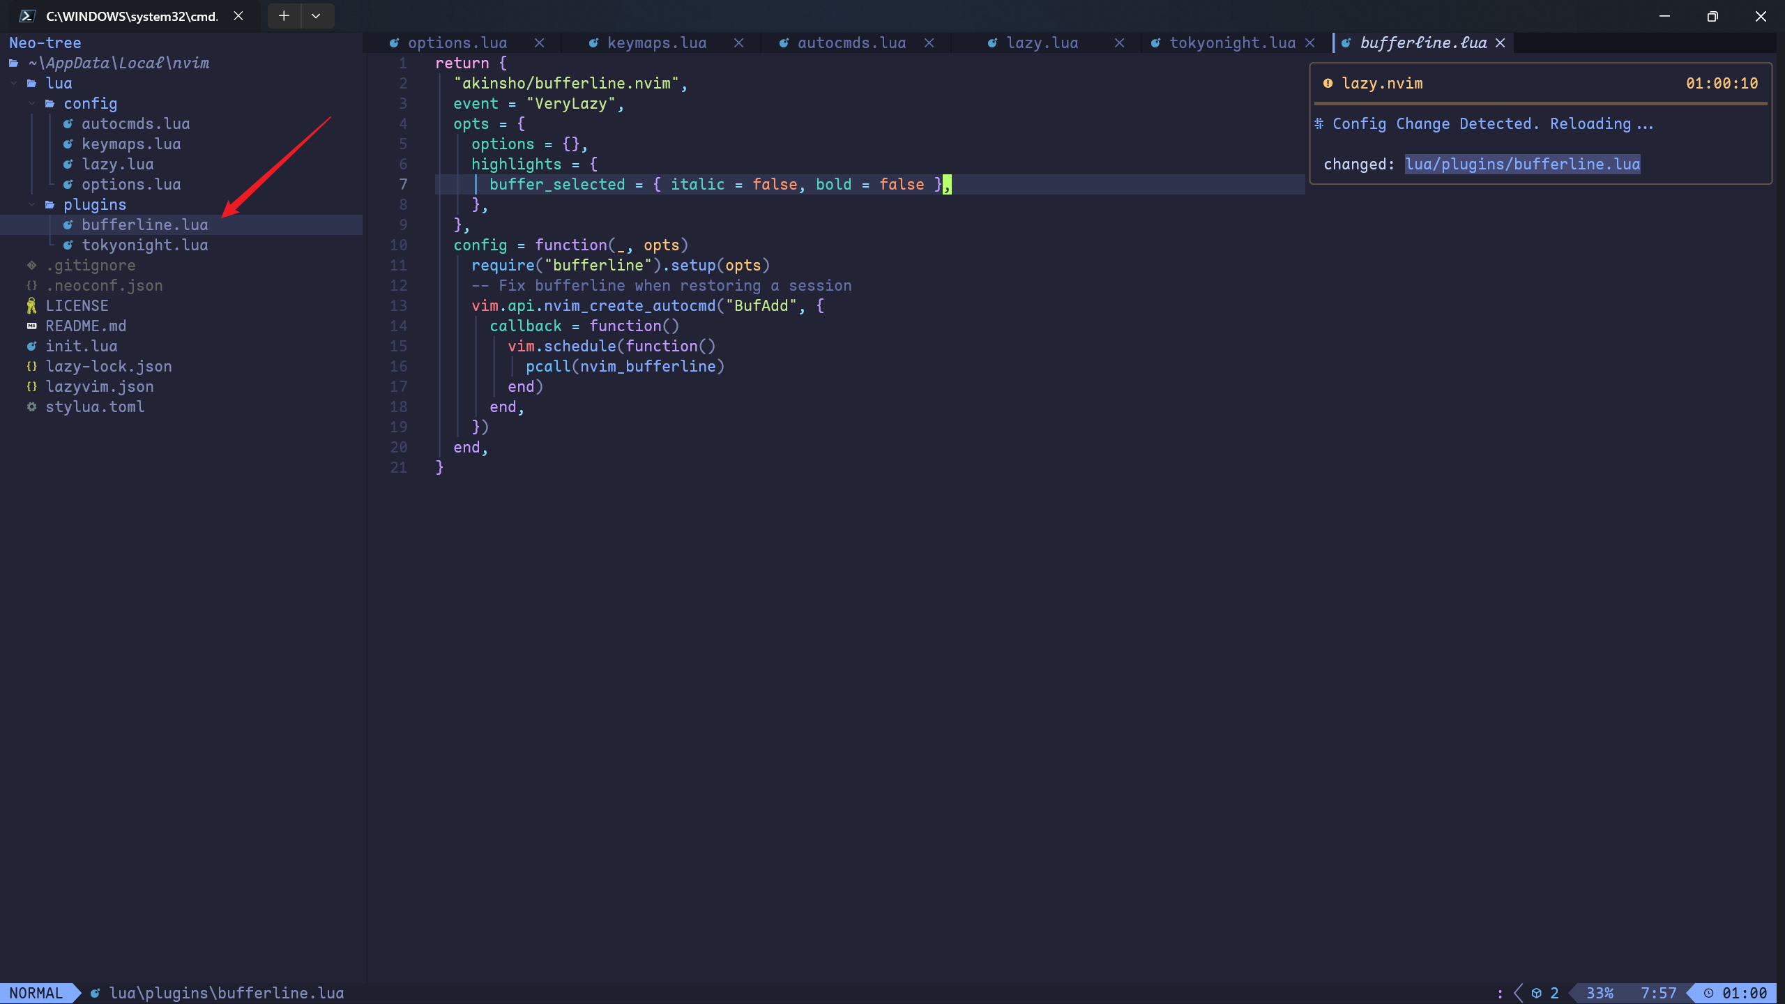Viewport: 1785px width, 1004px height.
Task: Click the git icon next to .gitignore
Action: (x=31, y=266)
